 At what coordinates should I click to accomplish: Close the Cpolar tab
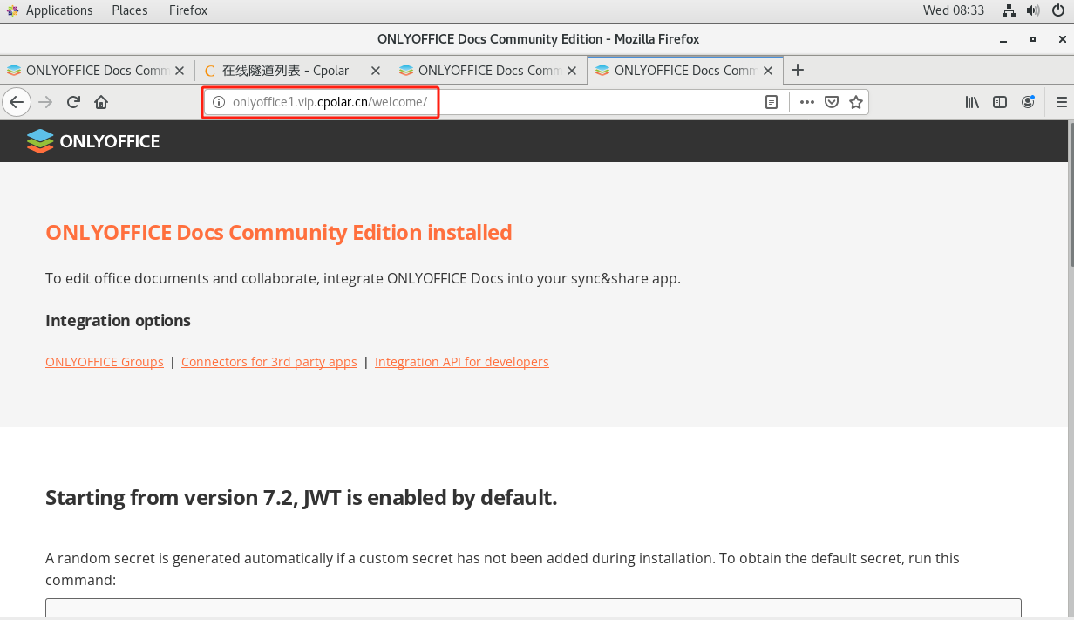point(376,71)
